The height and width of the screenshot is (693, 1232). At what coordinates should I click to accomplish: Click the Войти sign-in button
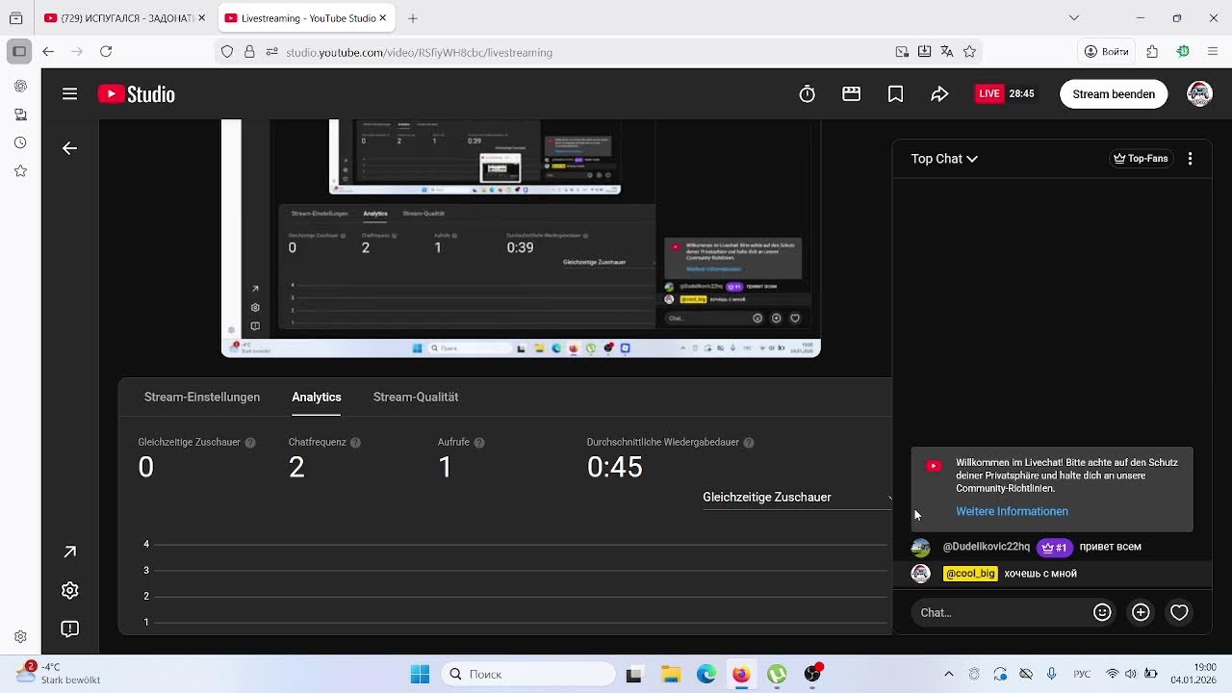1106,52
